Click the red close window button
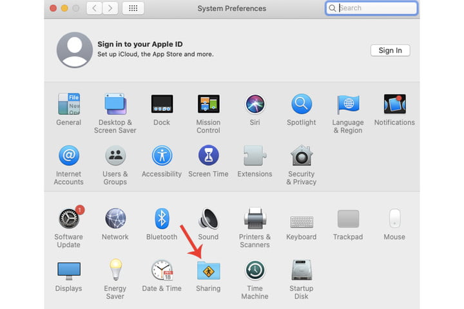464x309 pixels. tap(53, 8)
